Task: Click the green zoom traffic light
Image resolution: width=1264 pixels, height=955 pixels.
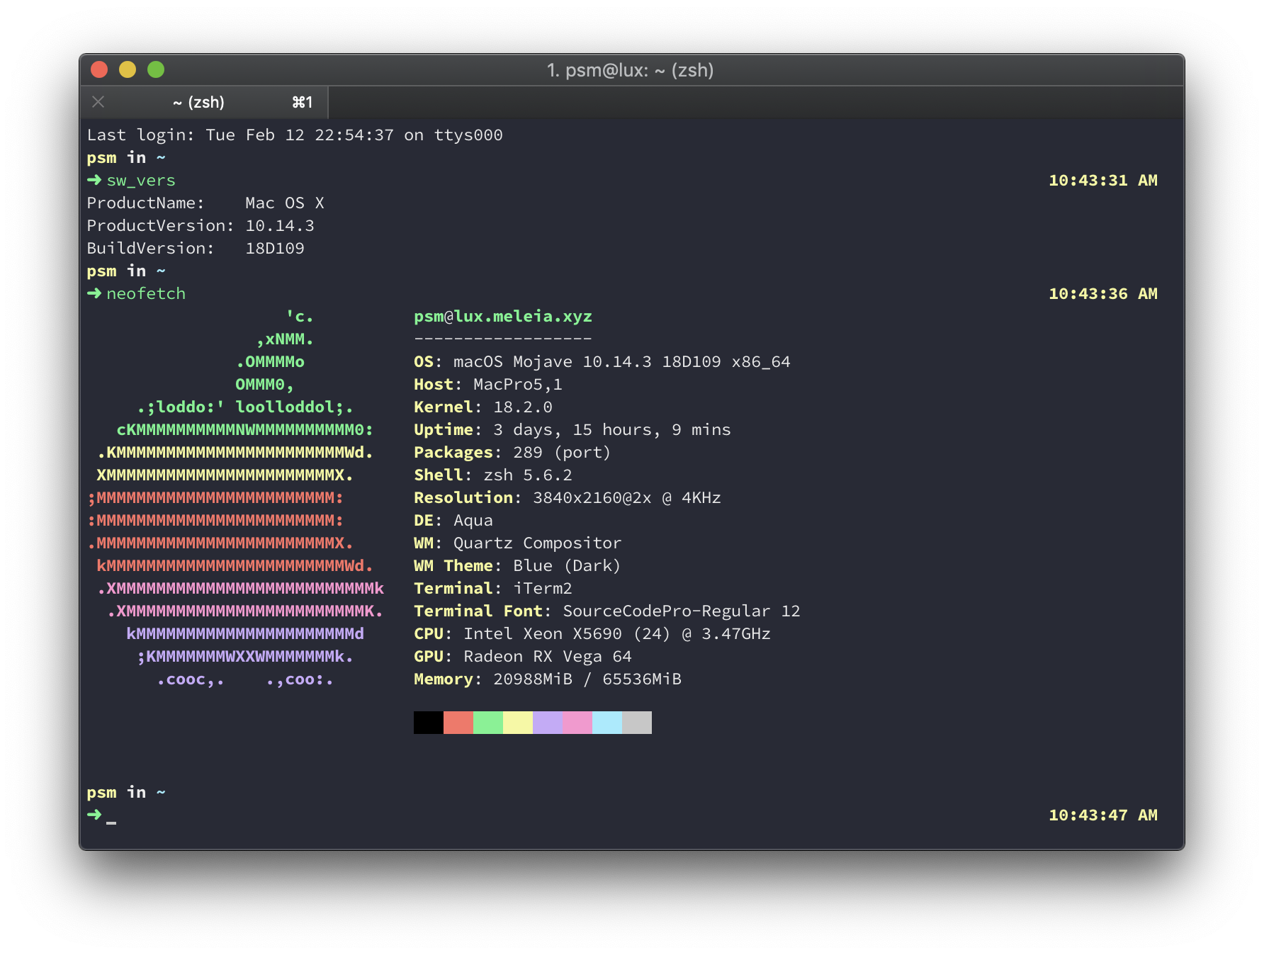Action: [155, 70]
